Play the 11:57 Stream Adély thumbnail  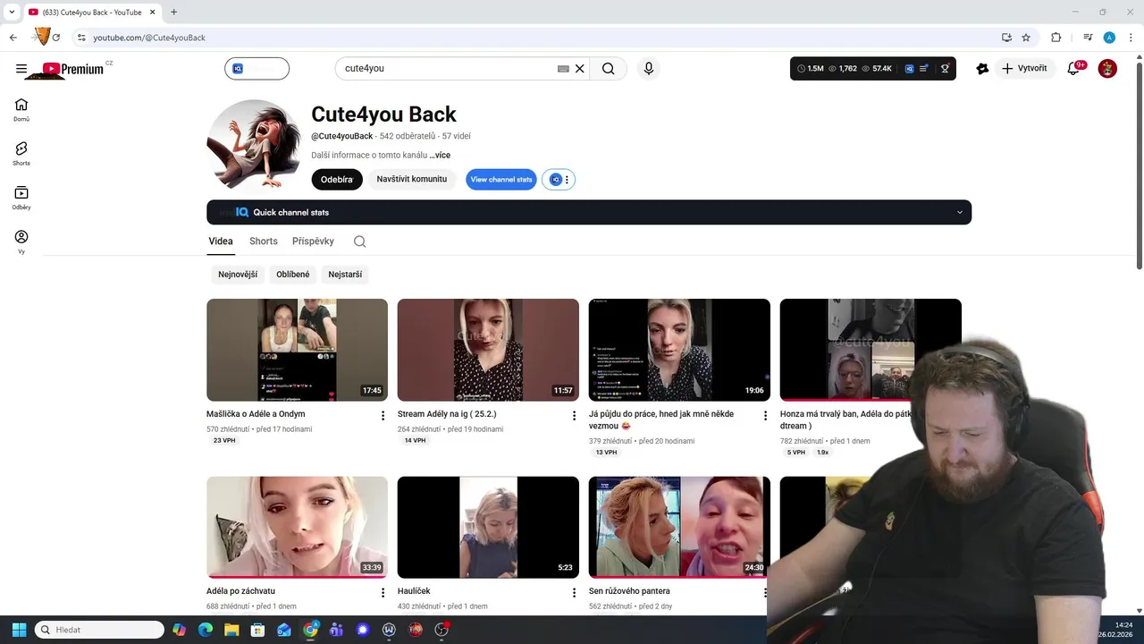click(488, 350)
